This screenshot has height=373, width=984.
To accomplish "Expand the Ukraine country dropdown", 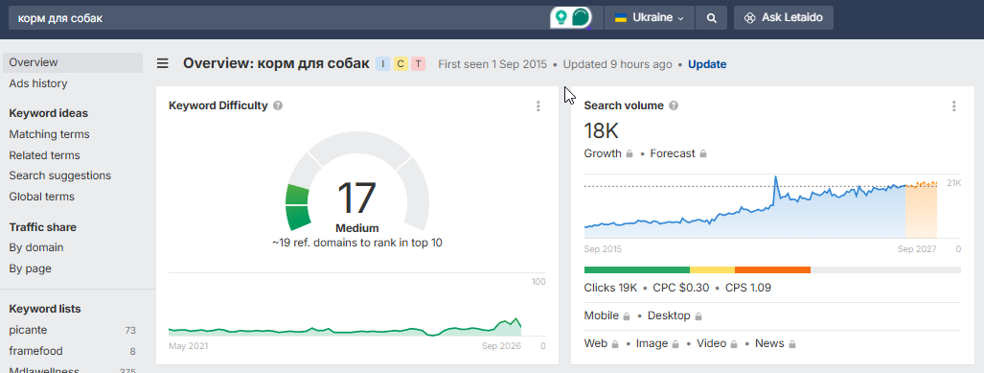I will [650, 18].
